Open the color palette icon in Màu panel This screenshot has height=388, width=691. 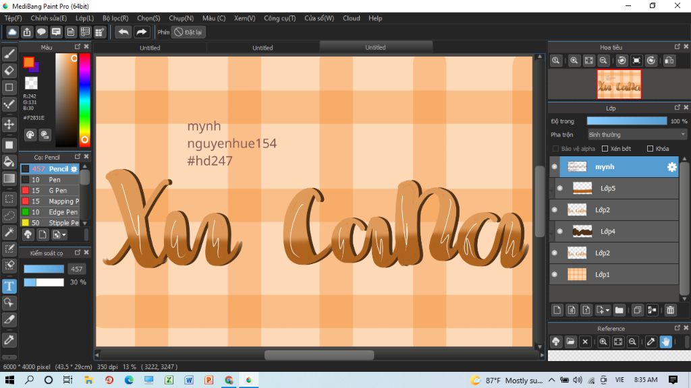pyautogui.click(x=30, y=135)
